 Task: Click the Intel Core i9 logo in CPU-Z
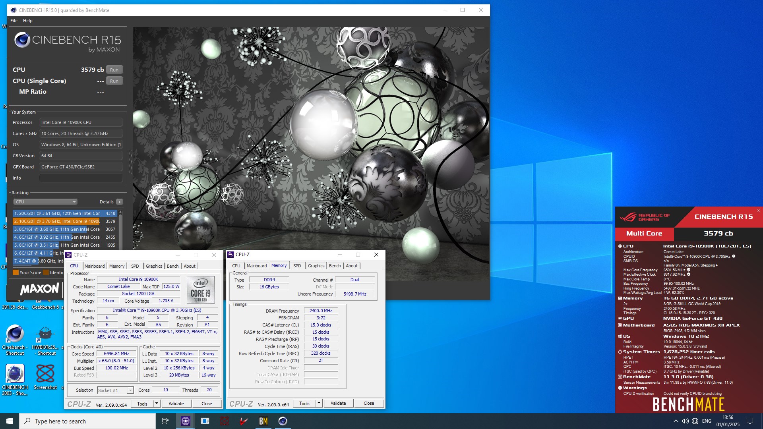point(201,290)
